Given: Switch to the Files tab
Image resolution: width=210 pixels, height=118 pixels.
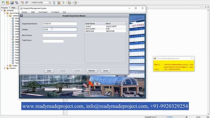Looking at the screenshot, I should (13, 8).
